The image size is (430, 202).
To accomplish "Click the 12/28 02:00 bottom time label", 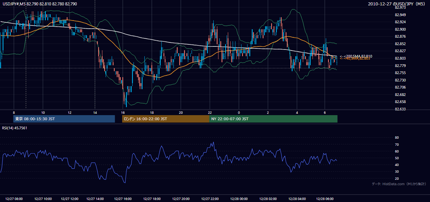I will (268, 199).
